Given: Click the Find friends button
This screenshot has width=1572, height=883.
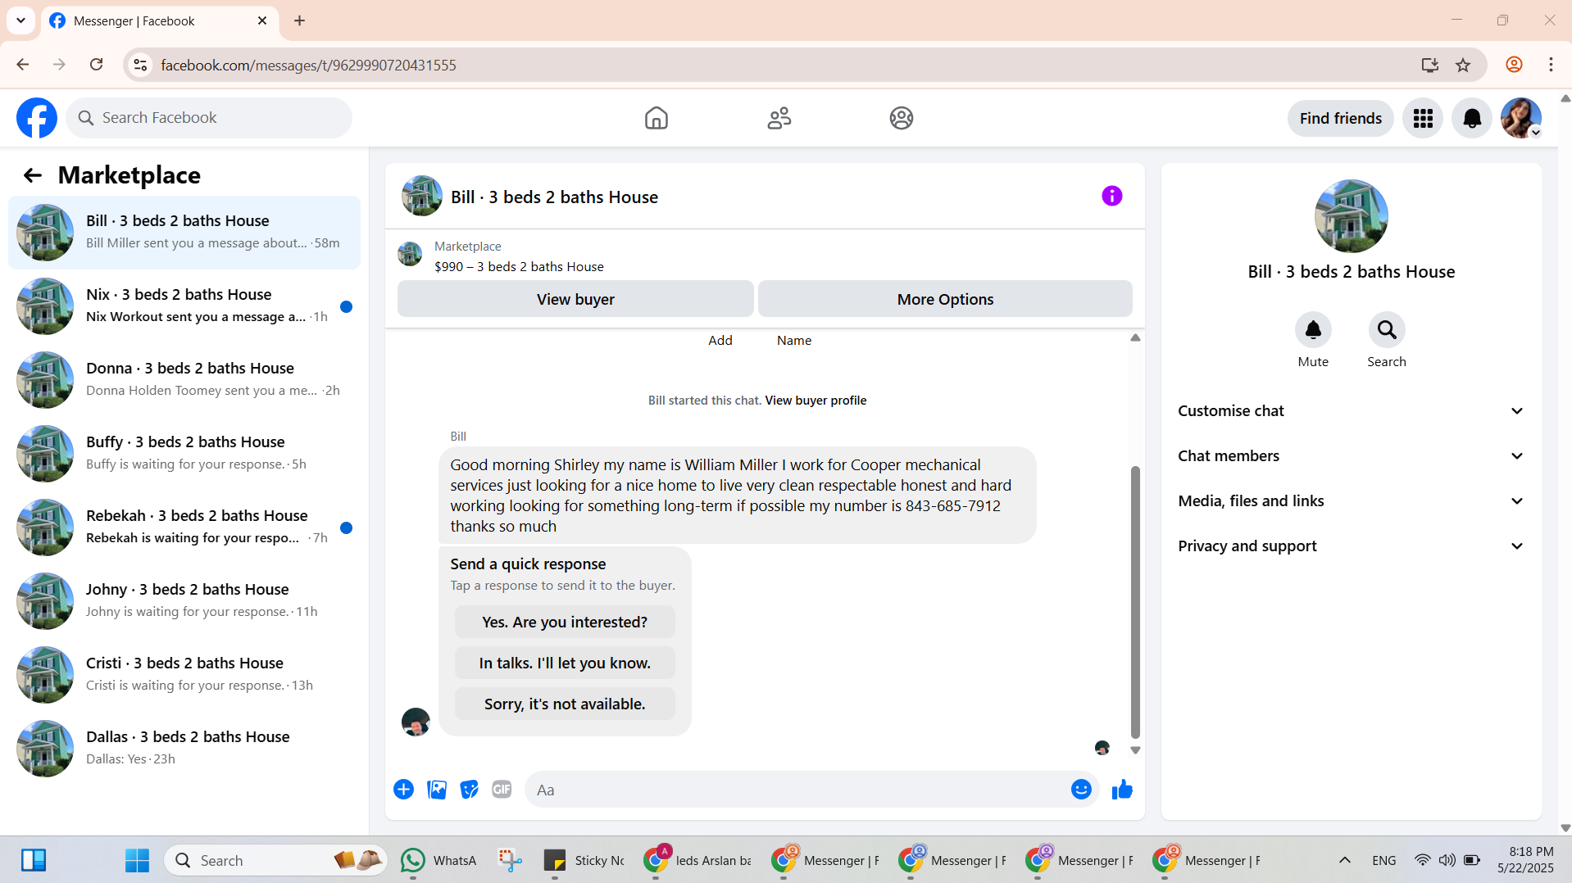Looking at the screenshot, I should tap(1341, 119).
